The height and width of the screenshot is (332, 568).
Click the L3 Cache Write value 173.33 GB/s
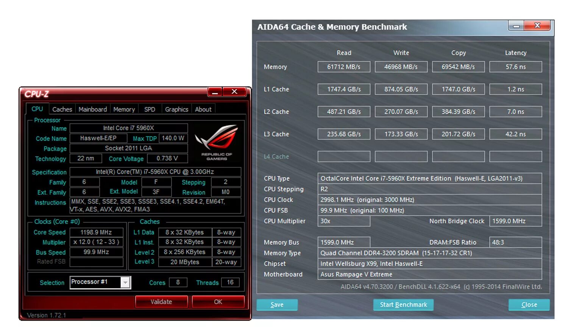(401, 134)
